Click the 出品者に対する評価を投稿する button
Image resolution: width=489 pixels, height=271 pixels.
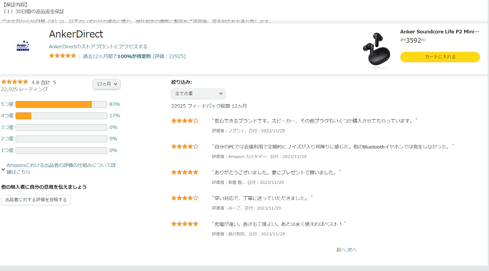pos(36,200)
